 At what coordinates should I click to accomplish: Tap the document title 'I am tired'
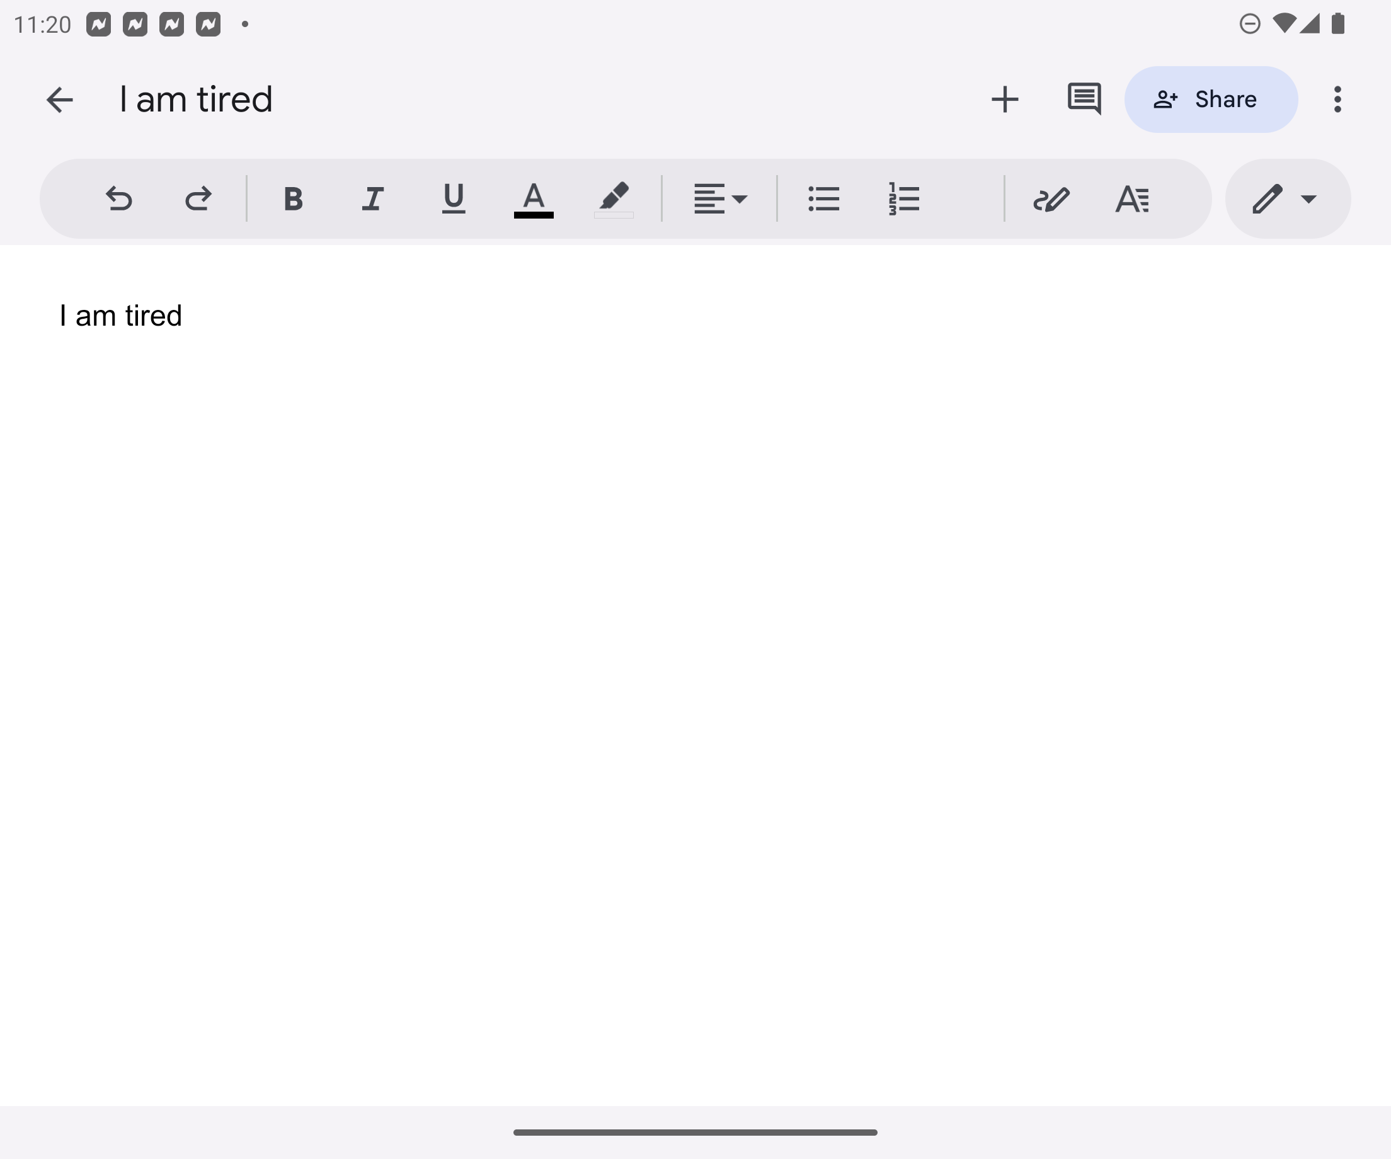(x=196, y=100)
